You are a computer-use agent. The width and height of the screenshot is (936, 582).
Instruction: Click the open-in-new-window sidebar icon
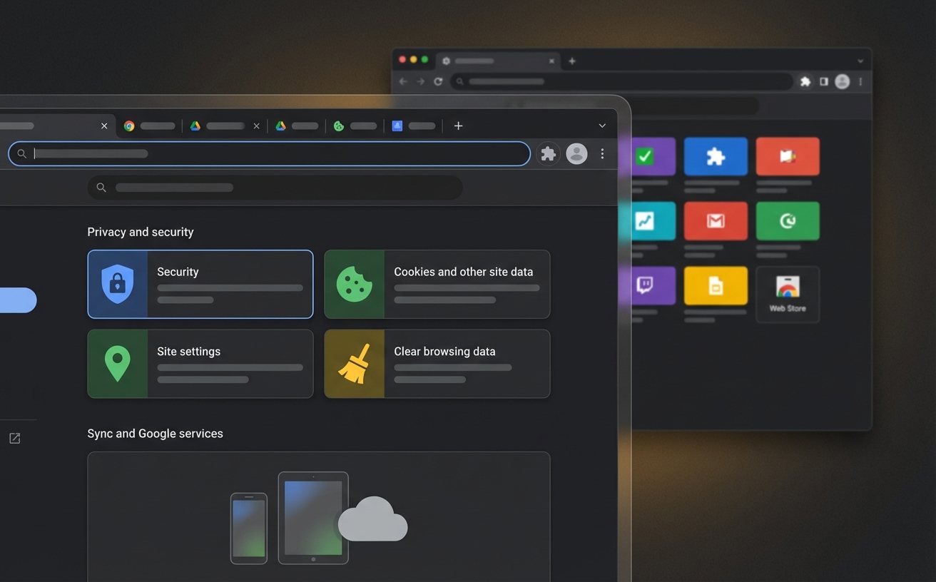coord(14,438)
